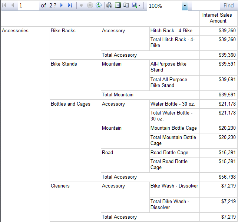Click the Bike Wash - Dissolver product
Screen dimensions: 238x222
pos(174,189)
